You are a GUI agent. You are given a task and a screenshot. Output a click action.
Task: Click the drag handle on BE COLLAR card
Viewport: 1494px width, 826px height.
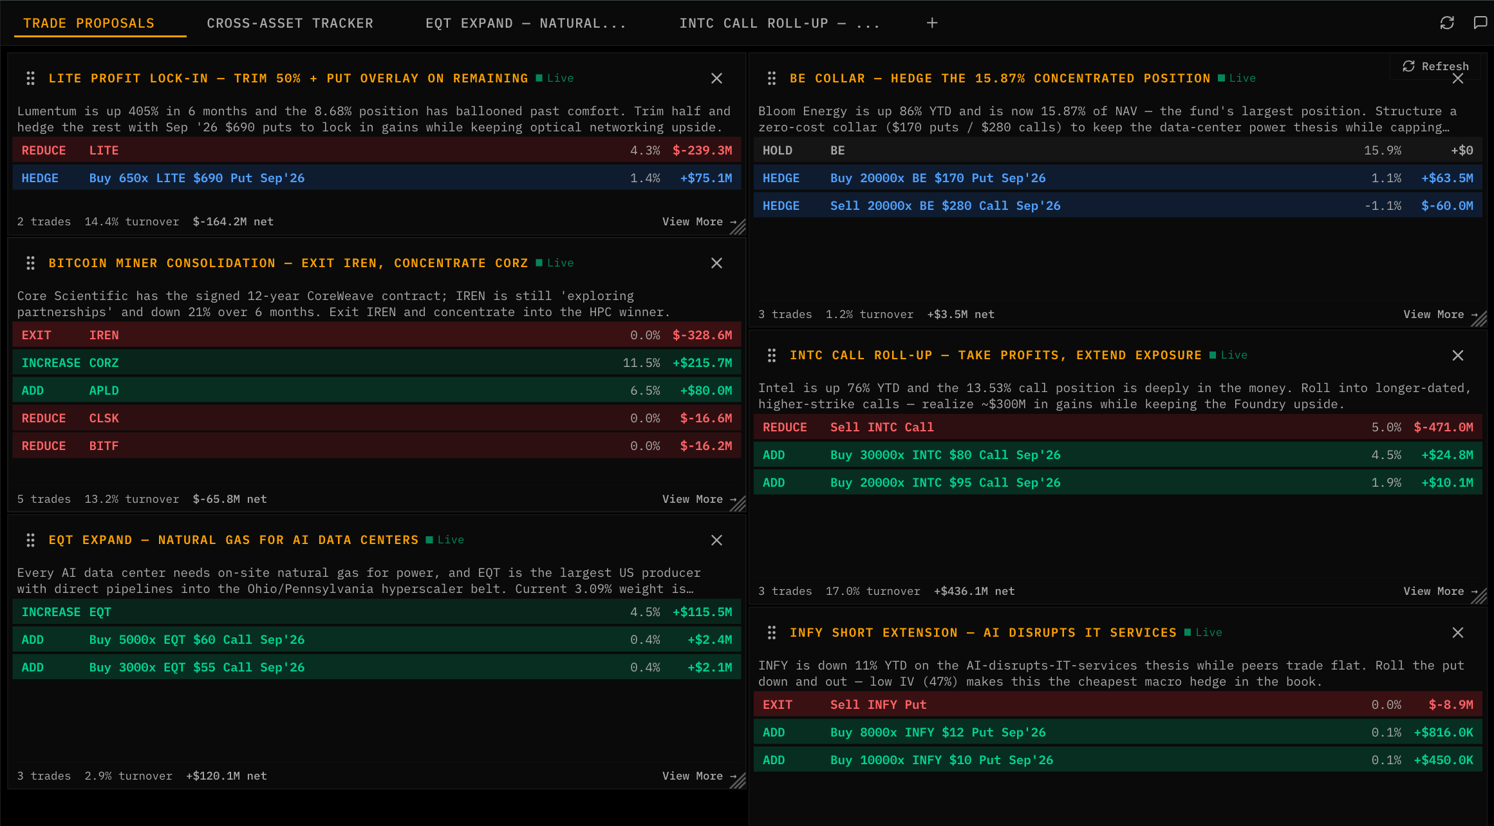click(x=772, y=78)
